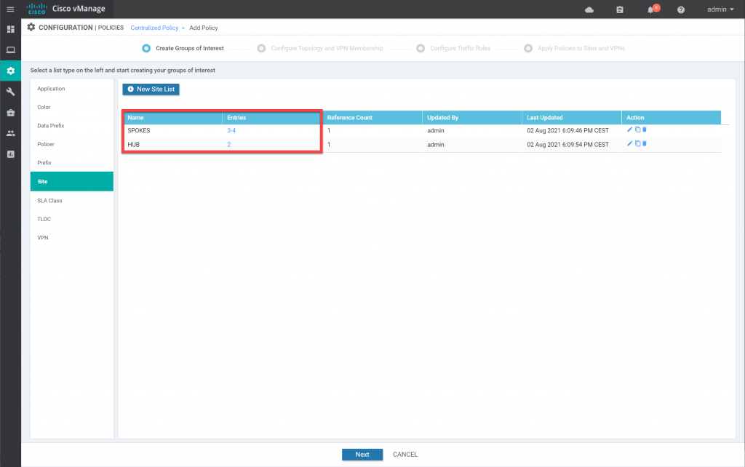Open the SPOKES entries link 3-4
Screen dimensions: 745x467
231,129
